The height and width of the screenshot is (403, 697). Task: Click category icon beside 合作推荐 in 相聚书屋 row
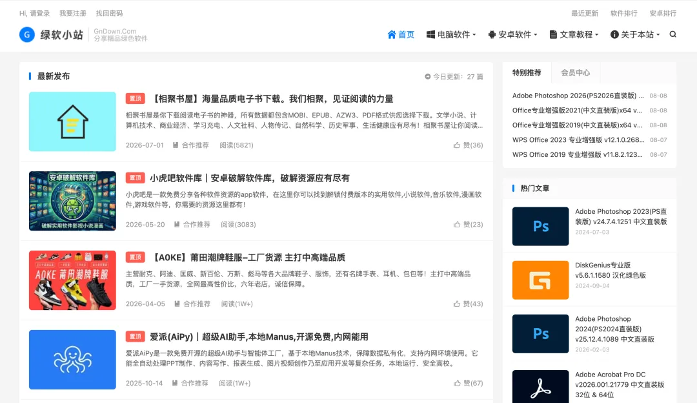point(176,145)
